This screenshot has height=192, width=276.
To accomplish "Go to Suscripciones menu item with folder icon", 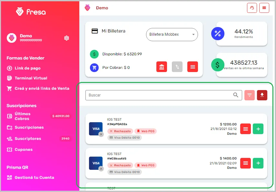I will 25,127.
